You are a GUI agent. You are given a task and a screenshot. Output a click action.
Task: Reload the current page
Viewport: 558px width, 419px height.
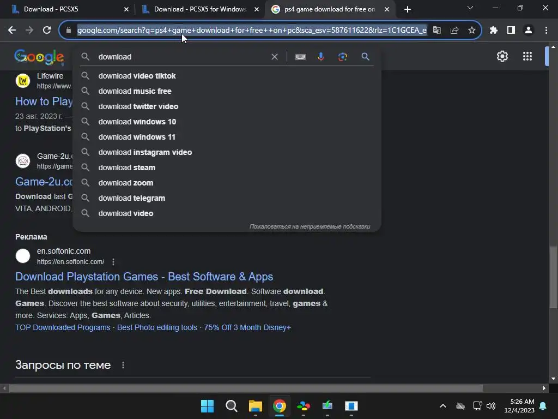coord(47,31)
